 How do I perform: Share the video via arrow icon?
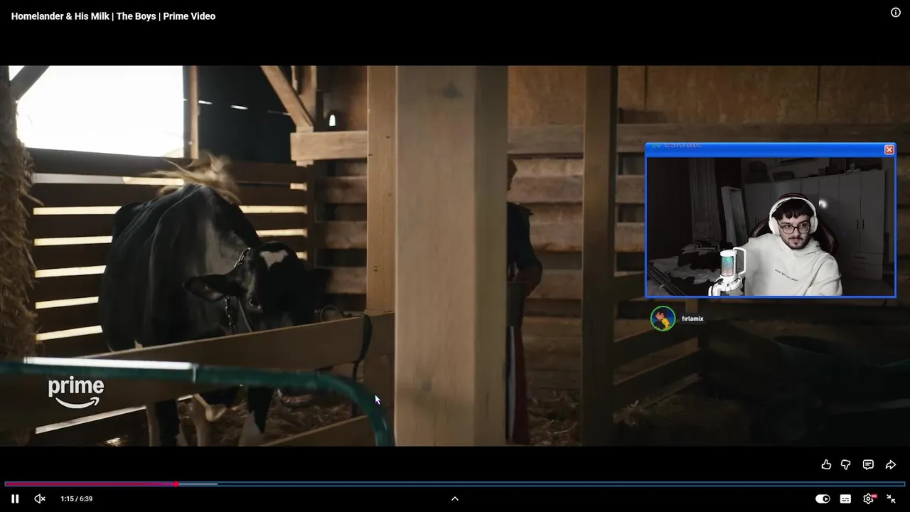[x=890, y=464]
